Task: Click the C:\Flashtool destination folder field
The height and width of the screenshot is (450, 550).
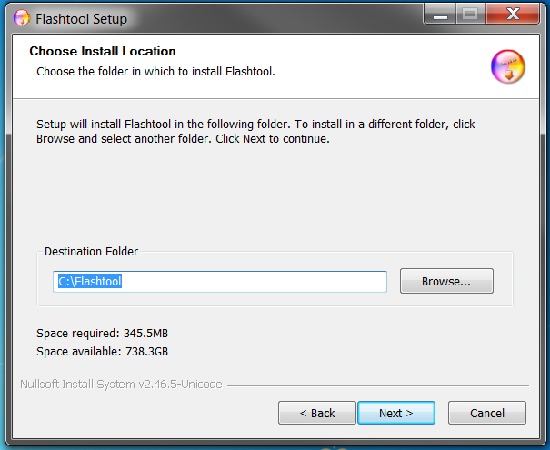Action: pyautogui.click(x=220, y=281)
